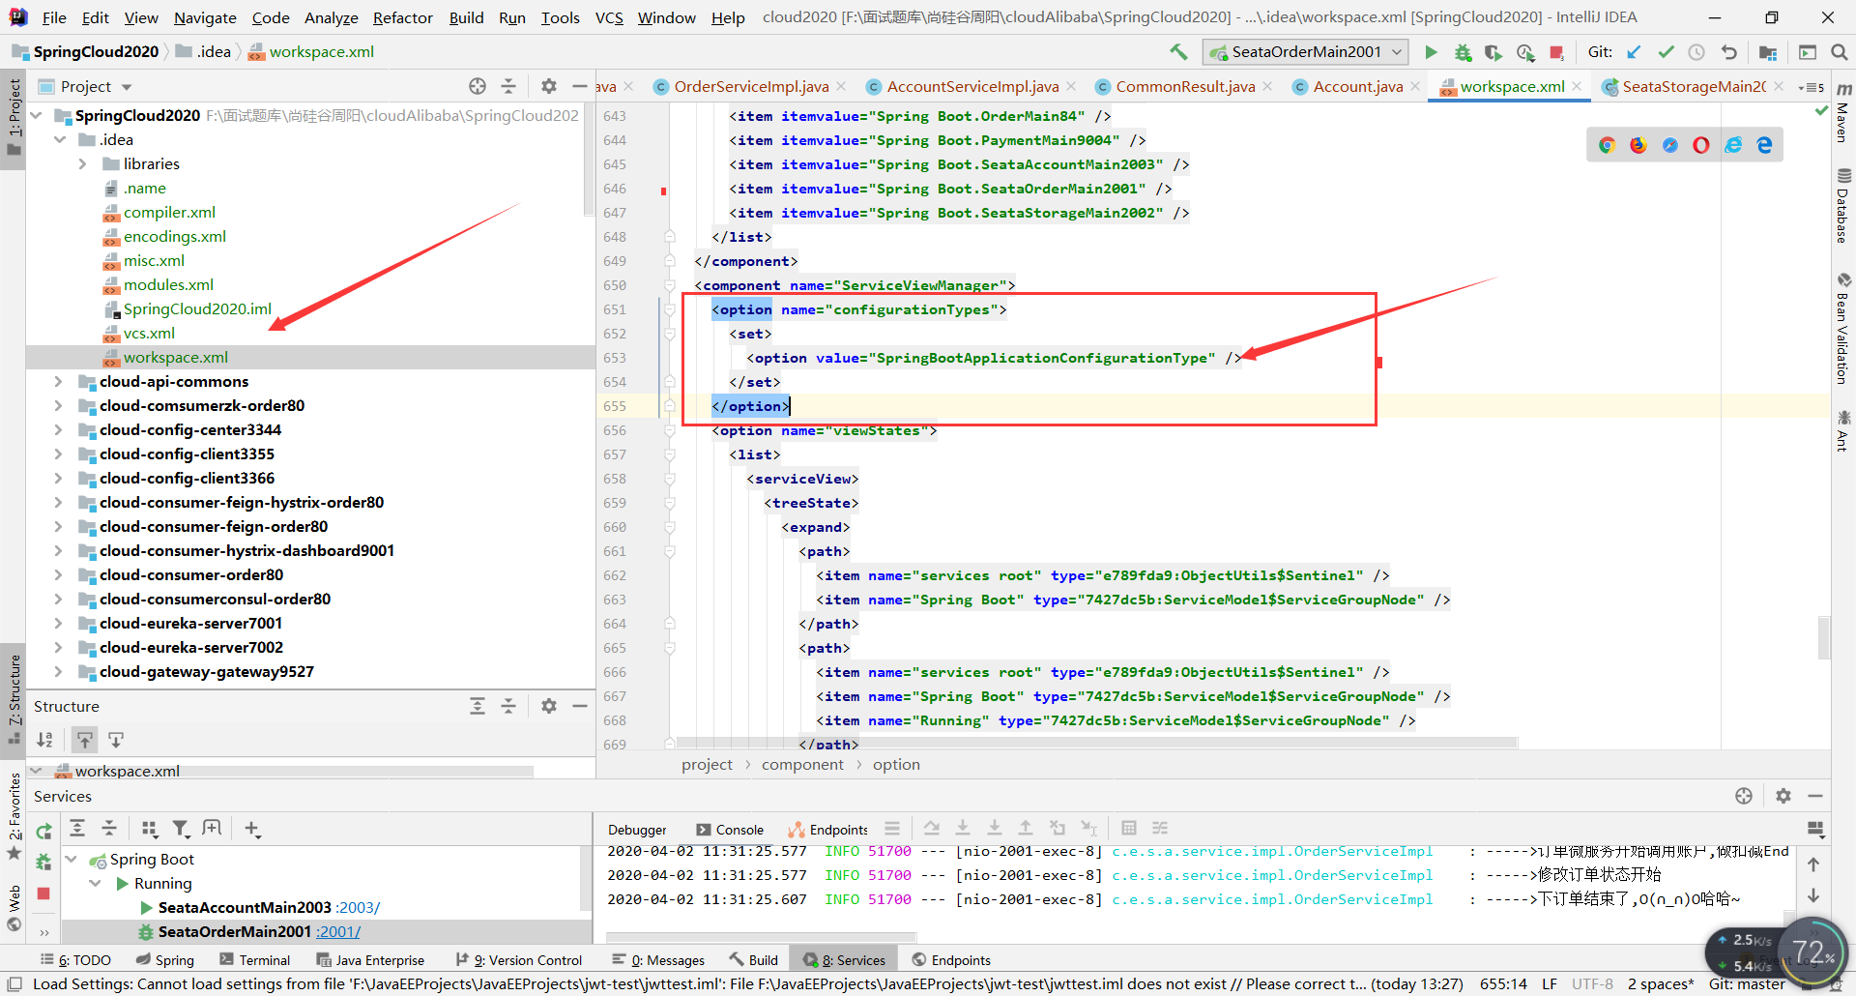Click UTF-8 encoding in status bar
This screenshot has width=1856, height=996.
1592,984
